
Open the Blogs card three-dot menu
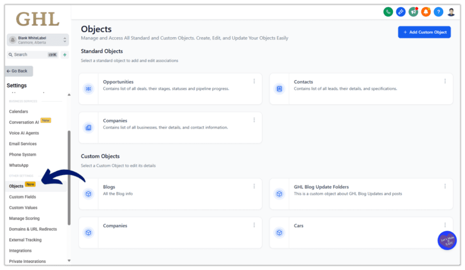coord(254,186)
